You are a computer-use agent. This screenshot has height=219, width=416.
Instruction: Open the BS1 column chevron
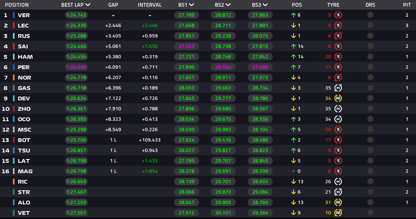coord(192,5)
